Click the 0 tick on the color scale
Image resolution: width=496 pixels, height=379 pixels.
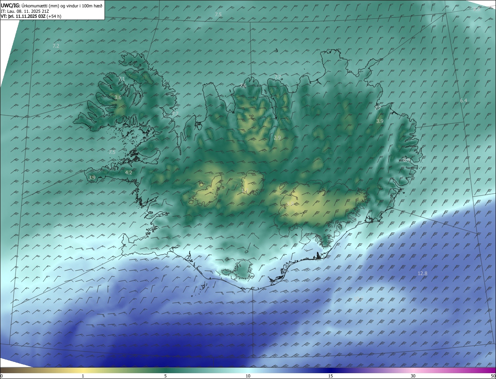coord(2,376)
